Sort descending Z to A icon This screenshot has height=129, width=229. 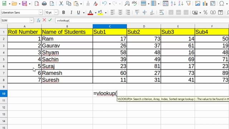pyautogui.click(x=181, y=3)
